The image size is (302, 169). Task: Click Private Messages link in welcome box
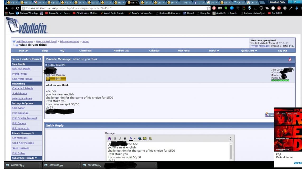click(259, 46)
